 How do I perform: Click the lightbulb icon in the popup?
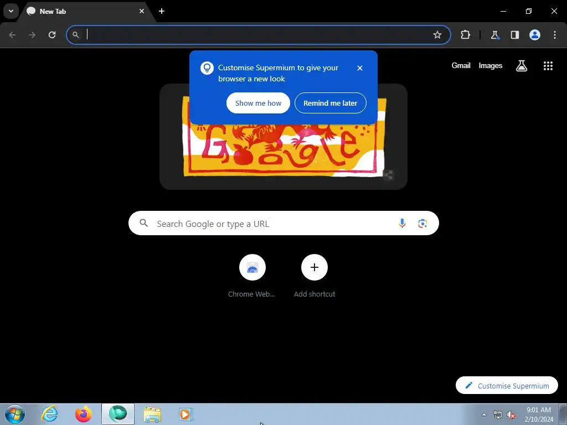[x=207, y=68]
